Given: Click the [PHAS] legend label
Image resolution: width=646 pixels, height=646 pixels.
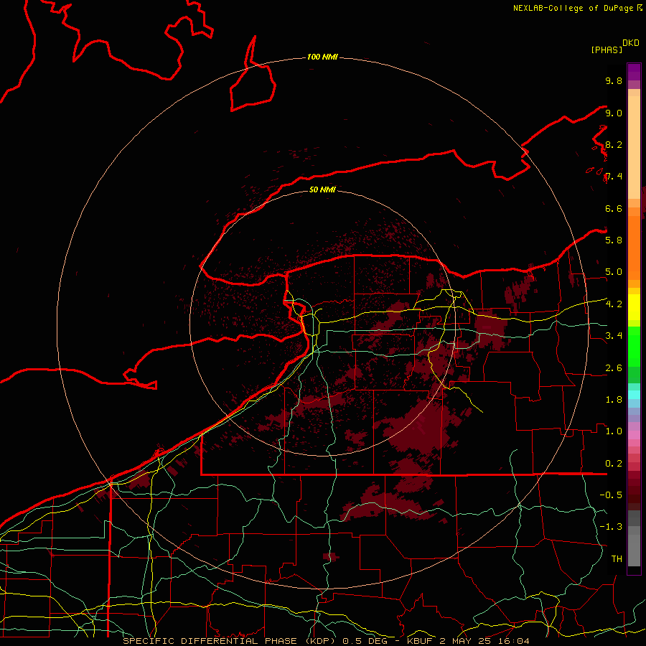Looking at the screenshot, I should pos(607,50).
